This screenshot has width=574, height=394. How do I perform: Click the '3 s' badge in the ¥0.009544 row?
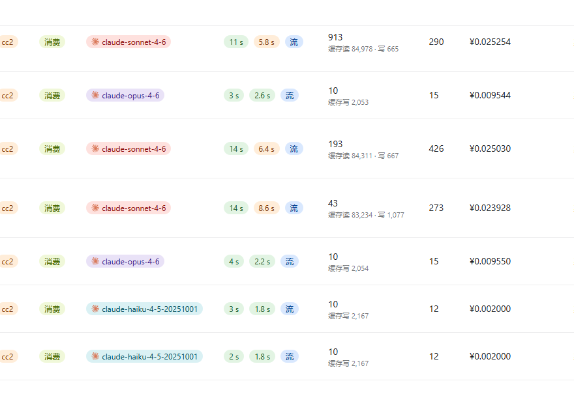pos(234,95)
